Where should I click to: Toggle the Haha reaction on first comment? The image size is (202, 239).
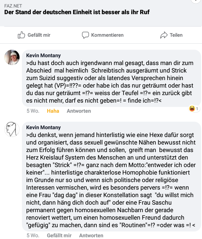click(53, 111)
